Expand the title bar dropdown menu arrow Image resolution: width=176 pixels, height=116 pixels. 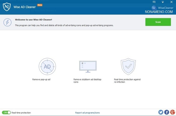163,2
